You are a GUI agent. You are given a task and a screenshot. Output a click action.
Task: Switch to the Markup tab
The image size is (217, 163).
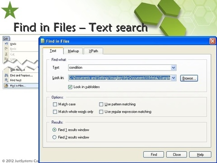pyautogui.click(x=73, y=51)
